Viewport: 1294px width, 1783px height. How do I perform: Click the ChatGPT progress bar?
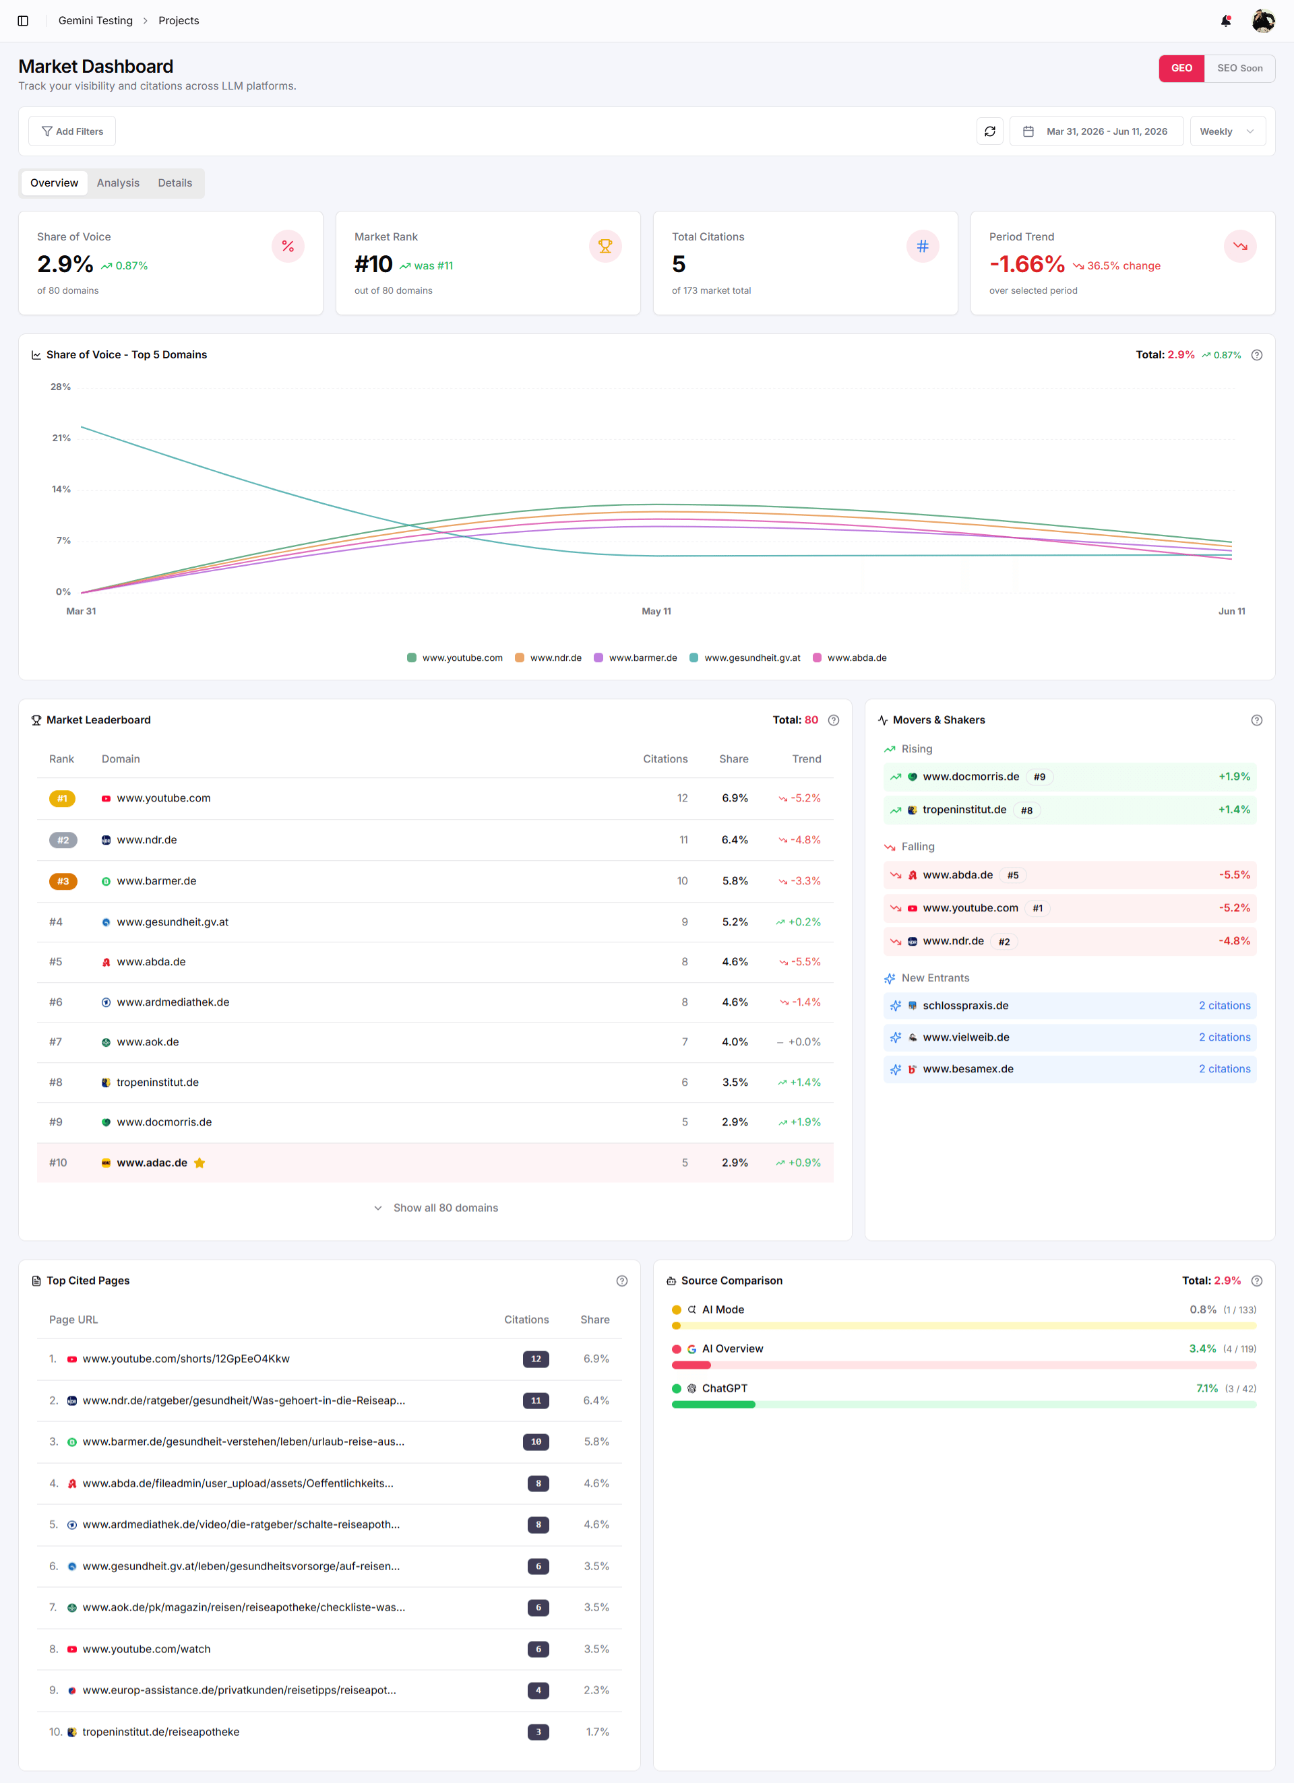(x=964, y=1404)
